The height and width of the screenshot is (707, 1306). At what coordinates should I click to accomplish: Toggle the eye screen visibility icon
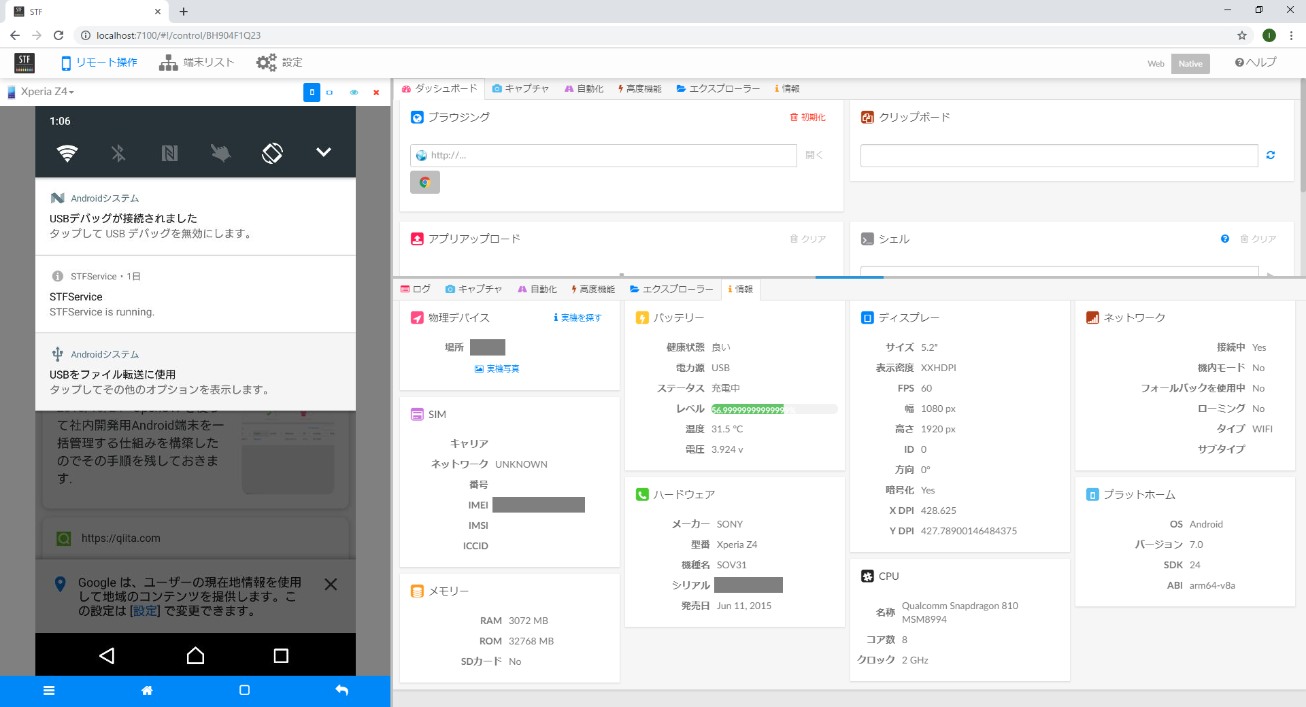click(354, 92)
